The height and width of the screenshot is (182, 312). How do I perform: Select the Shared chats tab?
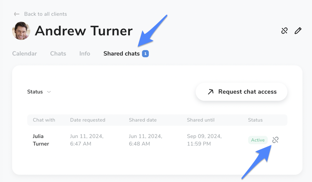tap(122, 53)
